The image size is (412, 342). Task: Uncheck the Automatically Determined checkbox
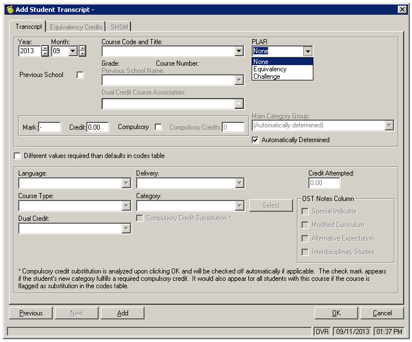[x=256, y=140]
